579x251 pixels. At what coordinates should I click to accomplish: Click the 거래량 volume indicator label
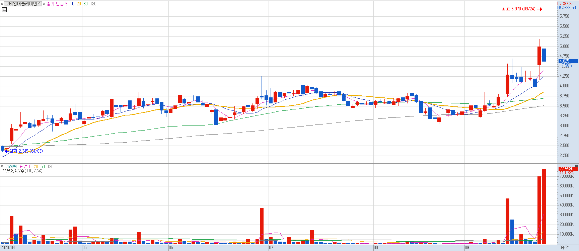[11, 166]
